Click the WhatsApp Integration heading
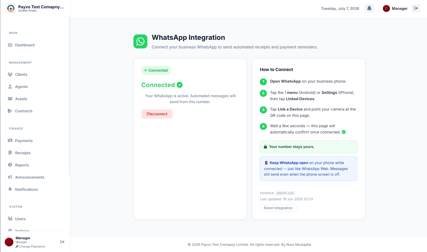Viewport: 427px width, 252px height. point(188,37)
